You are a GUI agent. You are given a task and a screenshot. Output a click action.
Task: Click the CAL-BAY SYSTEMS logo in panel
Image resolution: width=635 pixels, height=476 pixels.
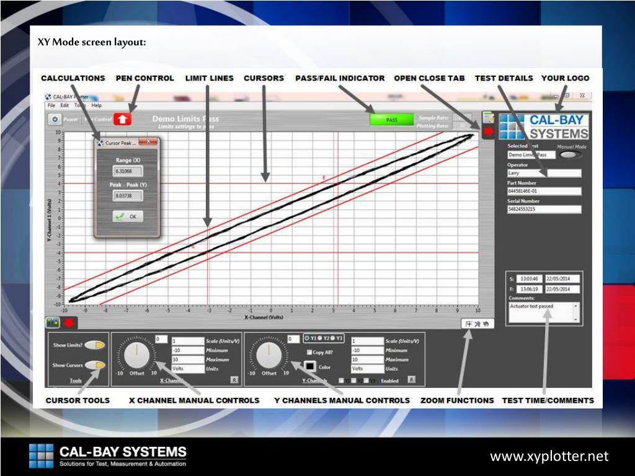tap(544, 126)
